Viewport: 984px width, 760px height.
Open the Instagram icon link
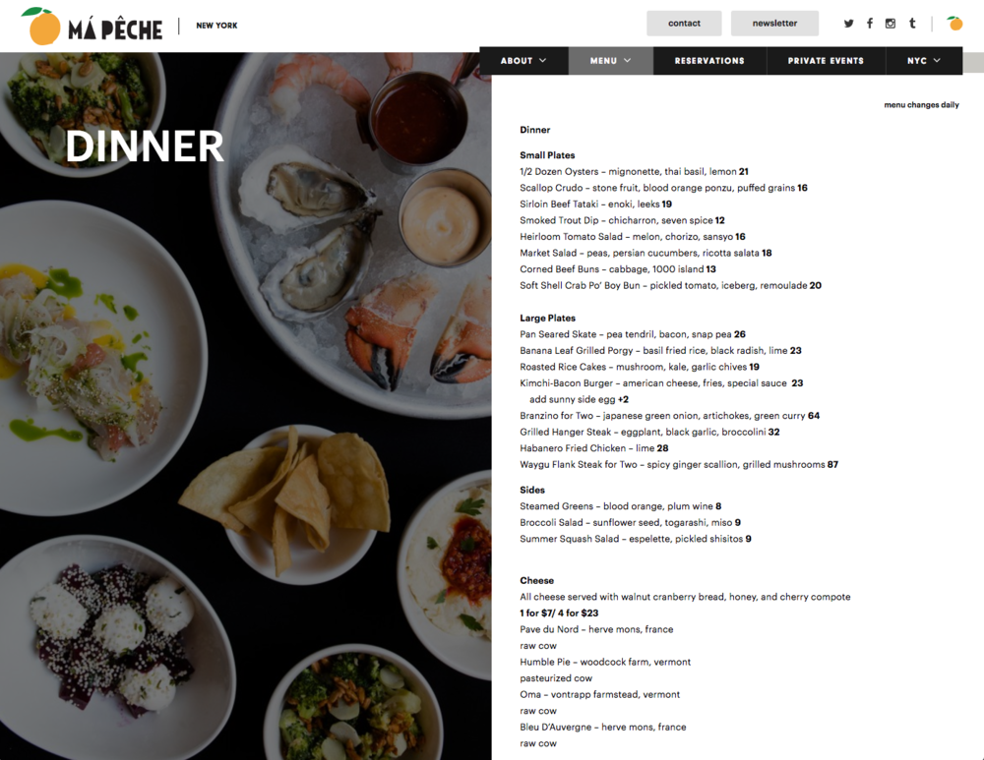[890, 24]
